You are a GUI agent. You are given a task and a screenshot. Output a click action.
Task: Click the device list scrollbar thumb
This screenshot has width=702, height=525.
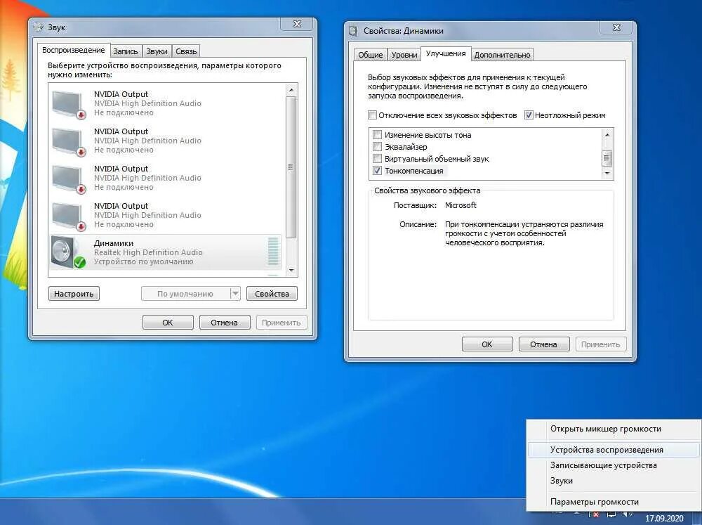coord(291,167)
